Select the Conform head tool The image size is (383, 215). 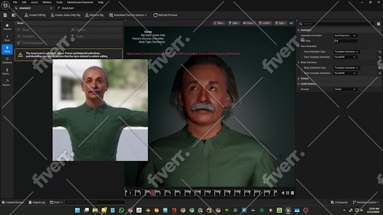(x=96, y=30)
